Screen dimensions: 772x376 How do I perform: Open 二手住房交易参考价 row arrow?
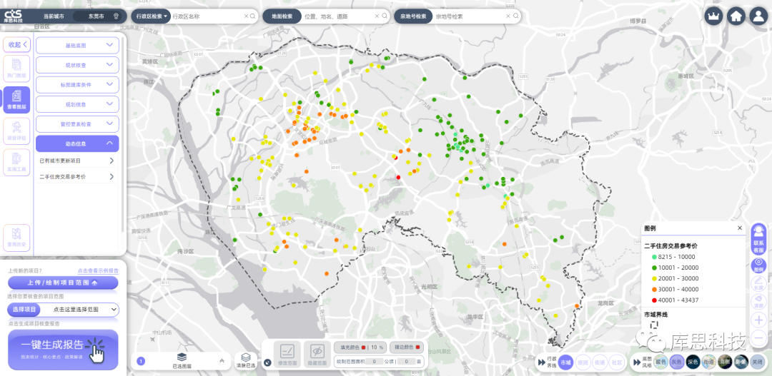tap(112, 176)
